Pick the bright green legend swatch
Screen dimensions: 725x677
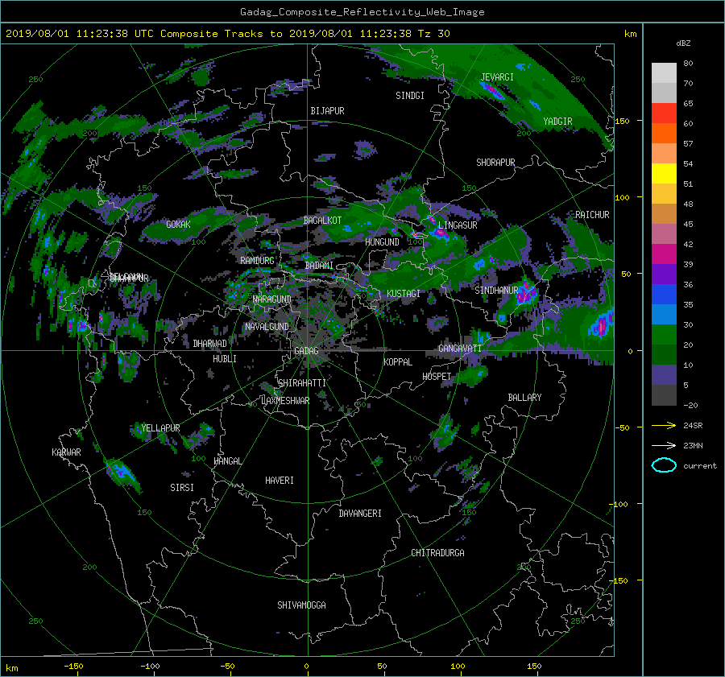click(x=664, y=335)
